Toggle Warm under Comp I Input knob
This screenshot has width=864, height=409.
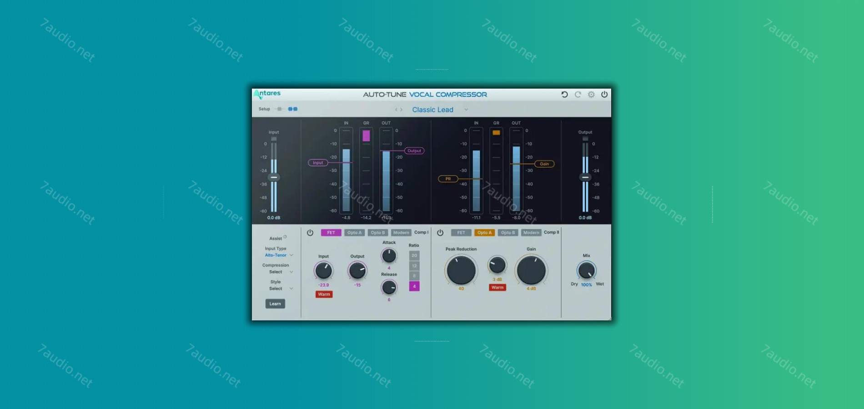click(x=324, y=294)
